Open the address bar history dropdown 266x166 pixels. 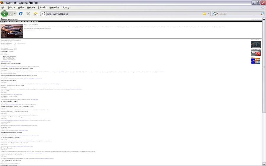tap(209, 14)
